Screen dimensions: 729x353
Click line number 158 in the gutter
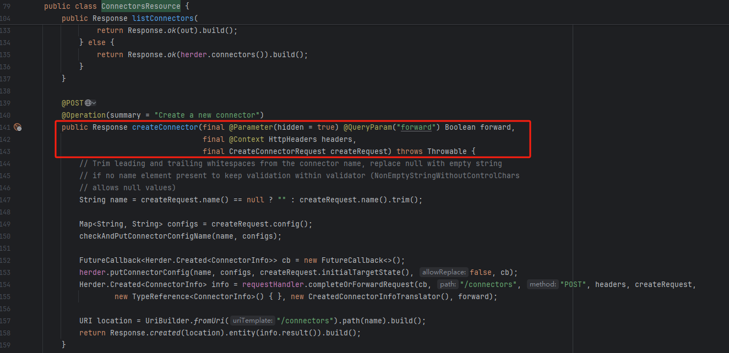[x=6, y=333]
